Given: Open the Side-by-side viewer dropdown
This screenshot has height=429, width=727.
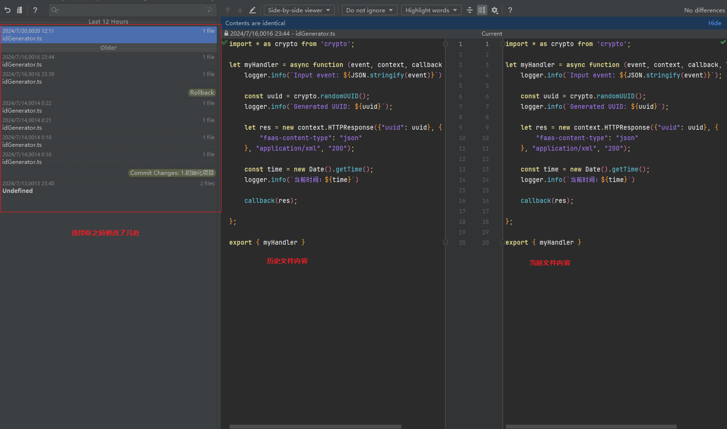Looking at the screenshot, I should (x=299, y=10).
